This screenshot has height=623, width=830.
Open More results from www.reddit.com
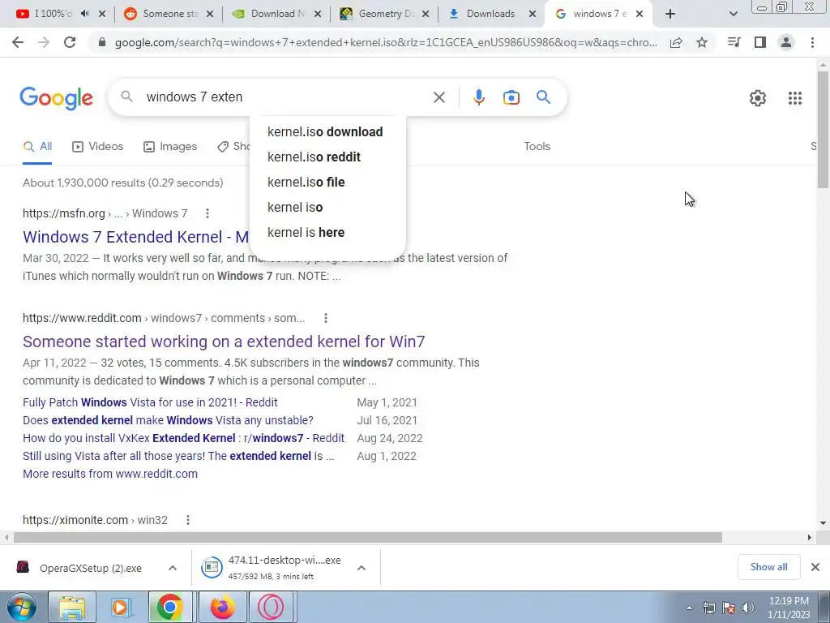[110, 474]
